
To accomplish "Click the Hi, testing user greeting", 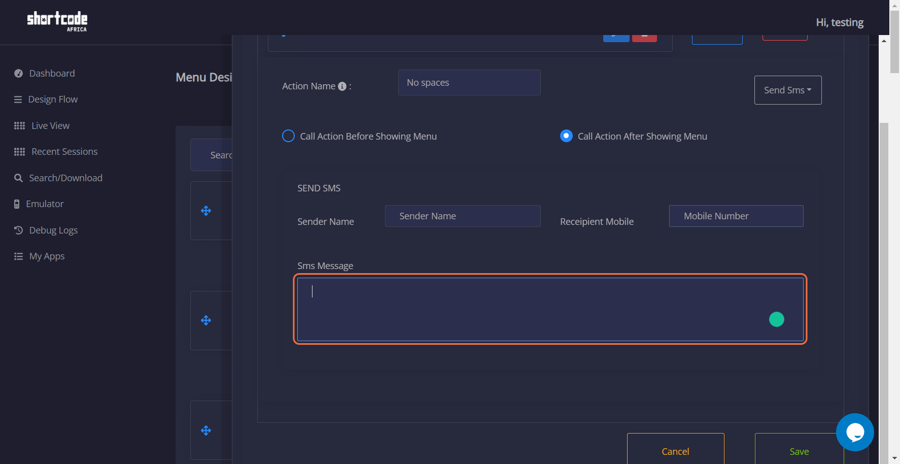I will point(840,22).
